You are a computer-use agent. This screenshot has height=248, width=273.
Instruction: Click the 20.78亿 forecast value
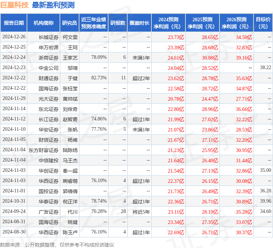(x=176, y=99)
